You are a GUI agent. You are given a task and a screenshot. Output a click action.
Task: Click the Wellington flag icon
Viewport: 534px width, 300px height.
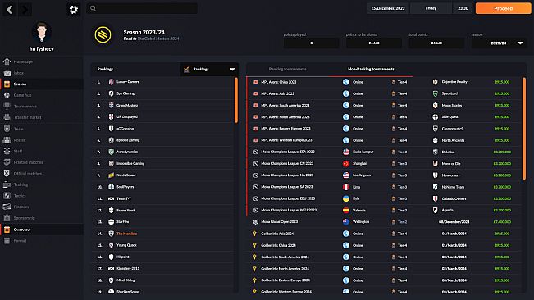pos(346,222)
